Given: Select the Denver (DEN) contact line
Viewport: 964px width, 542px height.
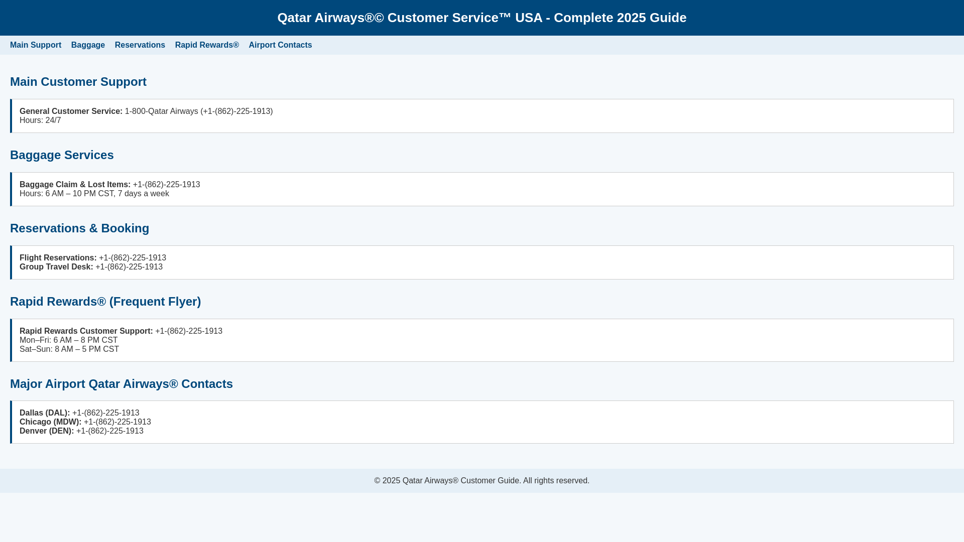Looking at the screenshot, I should coord(81,431).
